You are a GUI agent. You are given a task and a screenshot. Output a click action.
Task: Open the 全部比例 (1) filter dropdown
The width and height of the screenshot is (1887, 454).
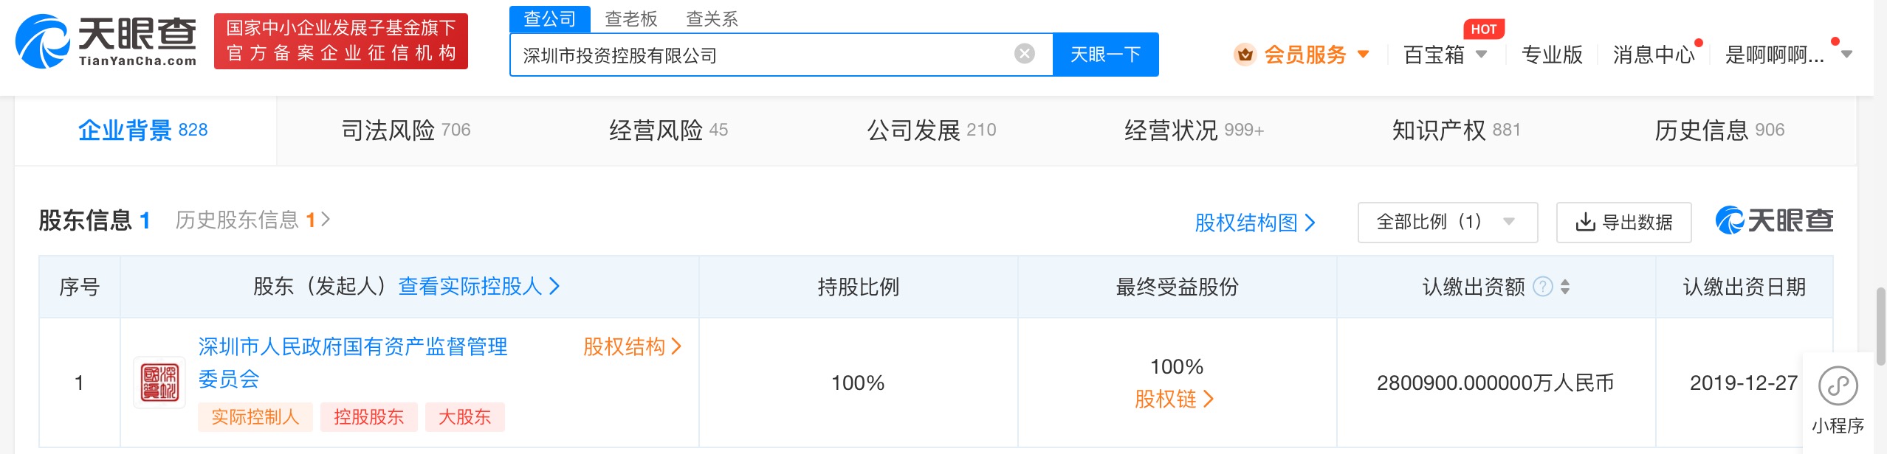pos(1447,222)
